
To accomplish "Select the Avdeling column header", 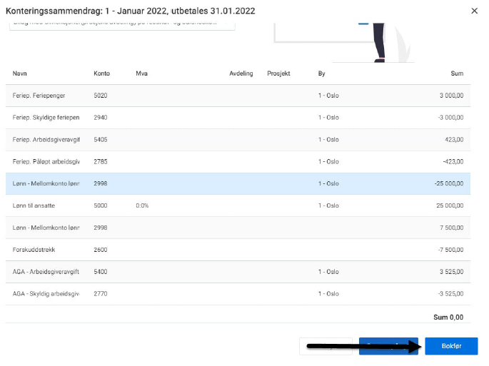I will [241, 73].
